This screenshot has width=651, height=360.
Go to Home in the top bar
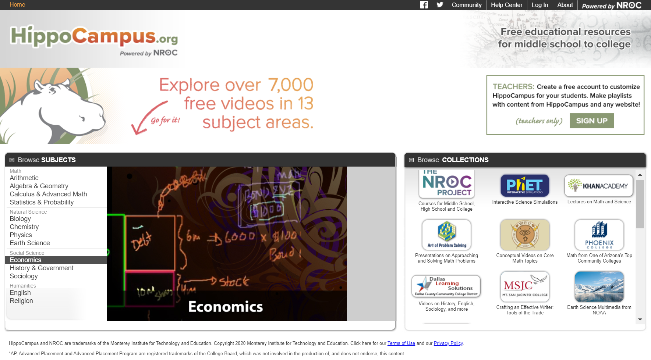(x=17, y=5)
